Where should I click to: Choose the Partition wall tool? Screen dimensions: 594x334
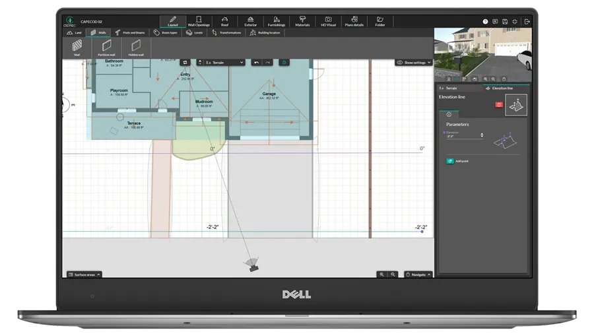click(x=106, y=48)
